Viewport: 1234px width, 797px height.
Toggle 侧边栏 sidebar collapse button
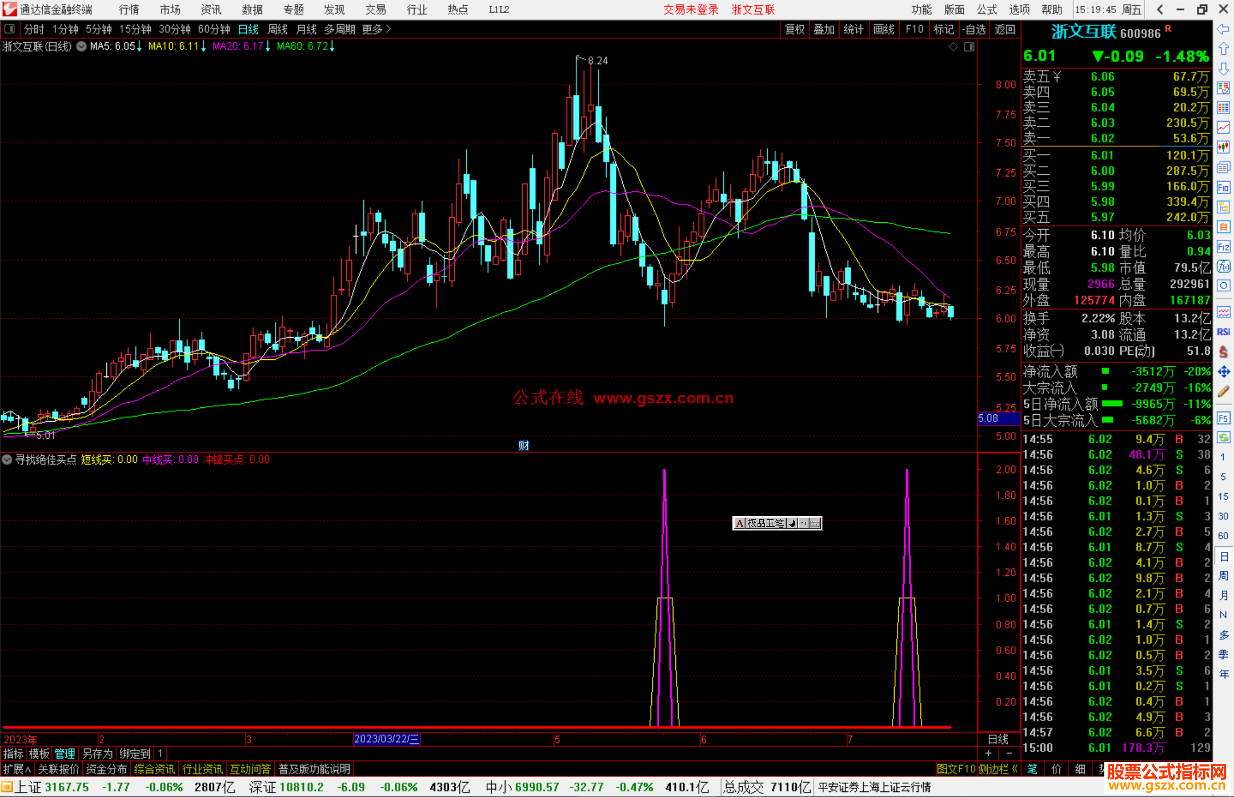[998, 769]
